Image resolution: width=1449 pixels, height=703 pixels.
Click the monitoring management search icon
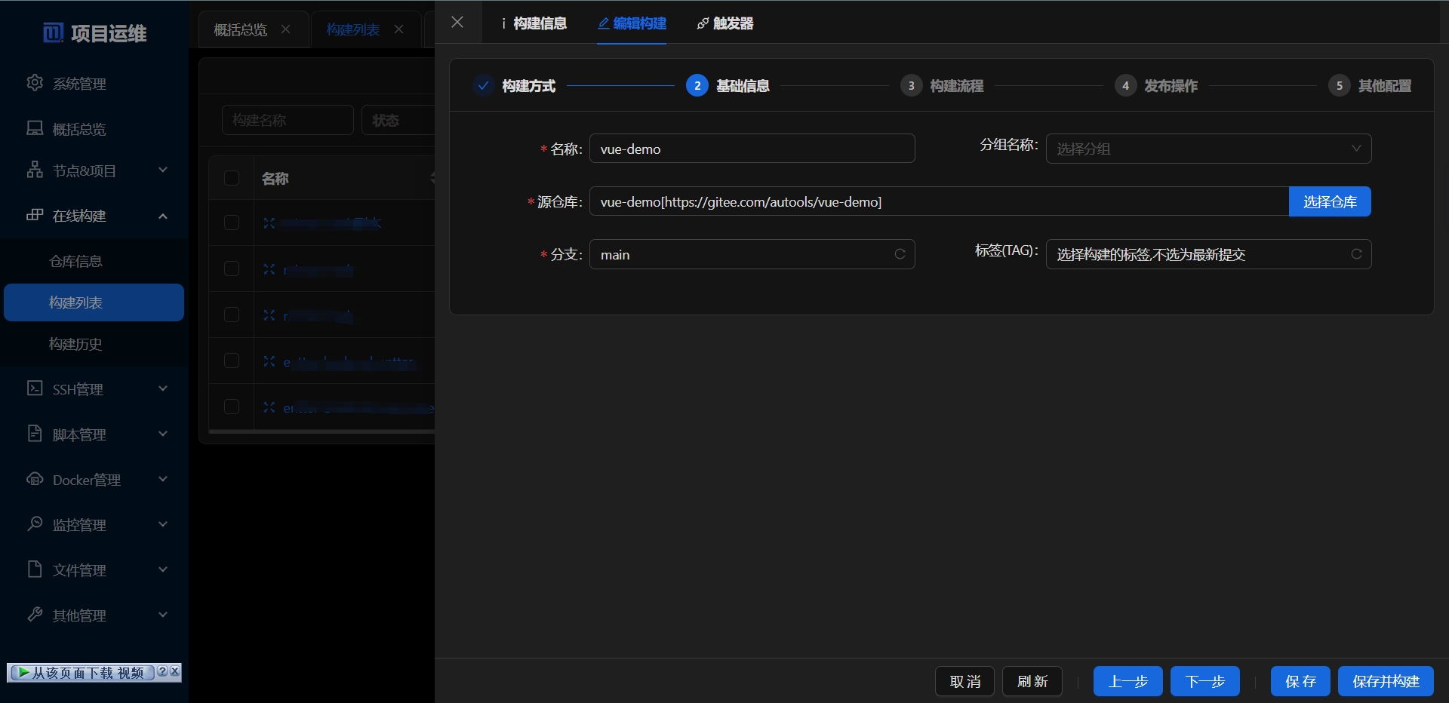click(35, 523)
